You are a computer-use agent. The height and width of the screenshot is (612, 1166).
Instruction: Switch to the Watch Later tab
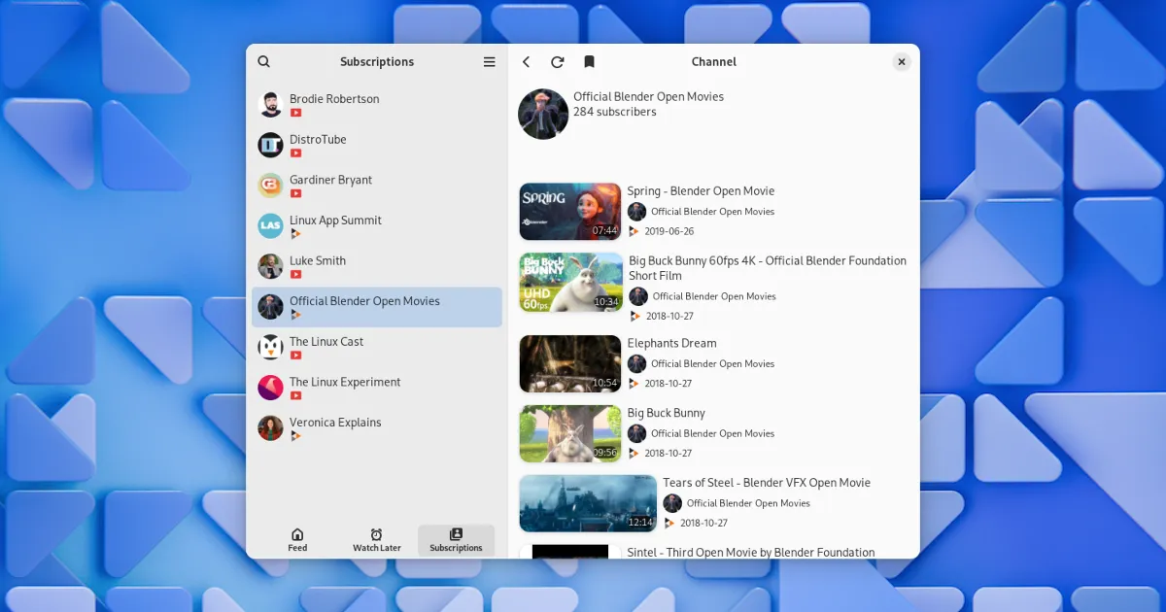(x=376, y=540)
